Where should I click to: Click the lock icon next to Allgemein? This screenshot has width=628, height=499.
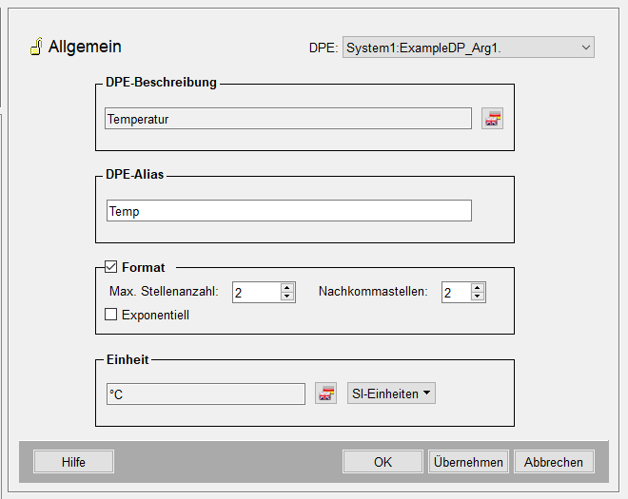35,47
